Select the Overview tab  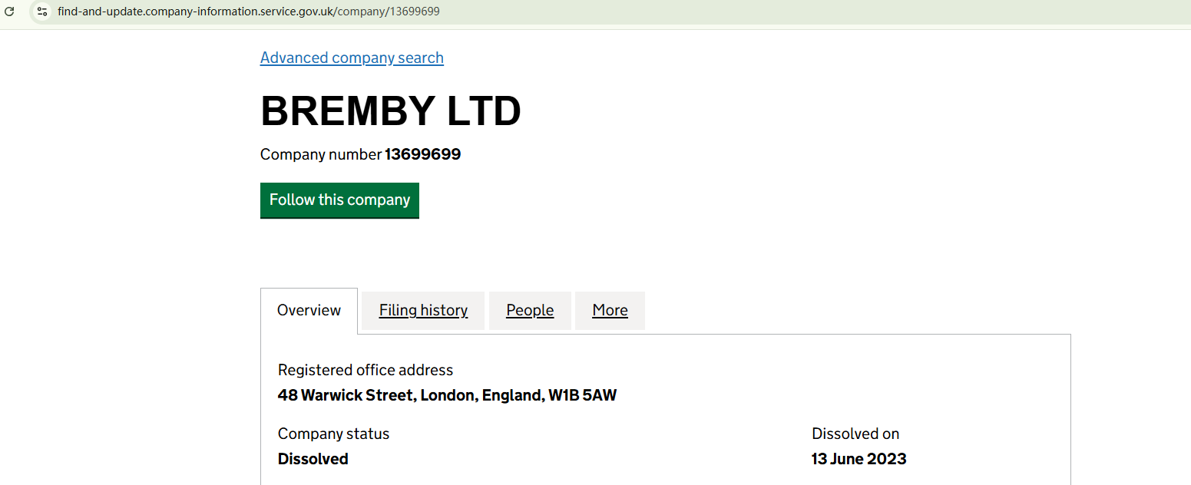[x=309, y=310]
